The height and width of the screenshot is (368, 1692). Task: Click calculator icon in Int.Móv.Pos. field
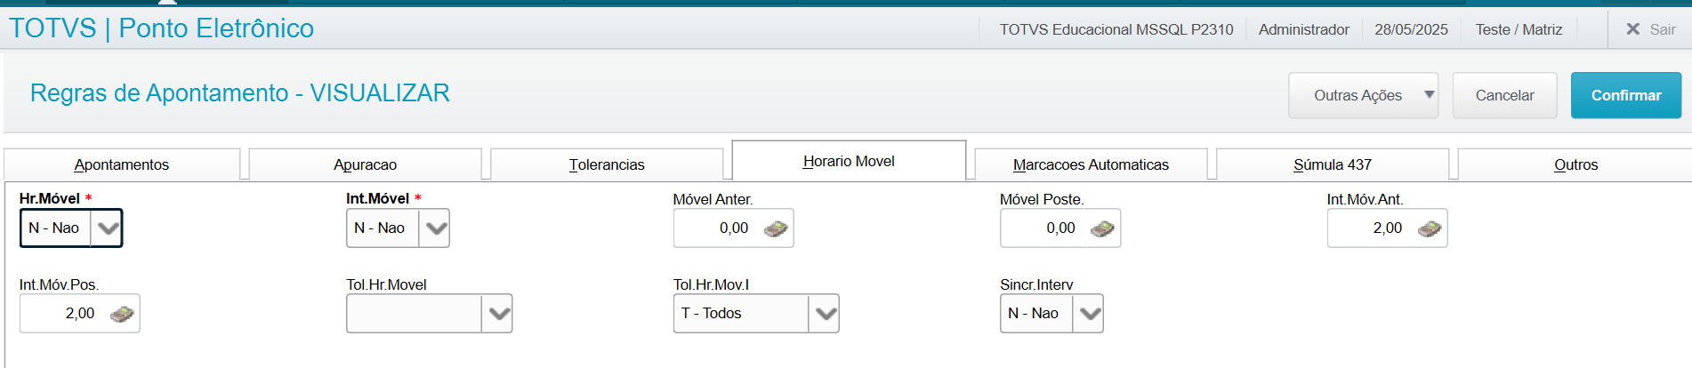point(122,314)
